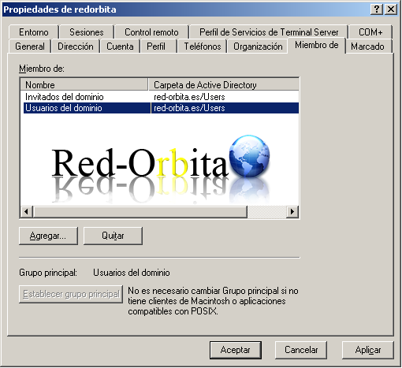402x368 pixels.
Task: Remove the group with Quitar button
Action: click(x=113, y=236)
